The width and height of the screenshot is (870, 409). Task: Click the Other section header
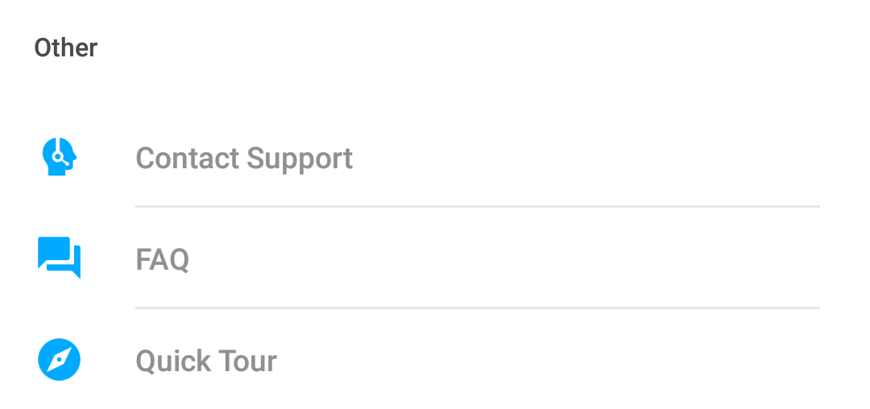point(66,48)
